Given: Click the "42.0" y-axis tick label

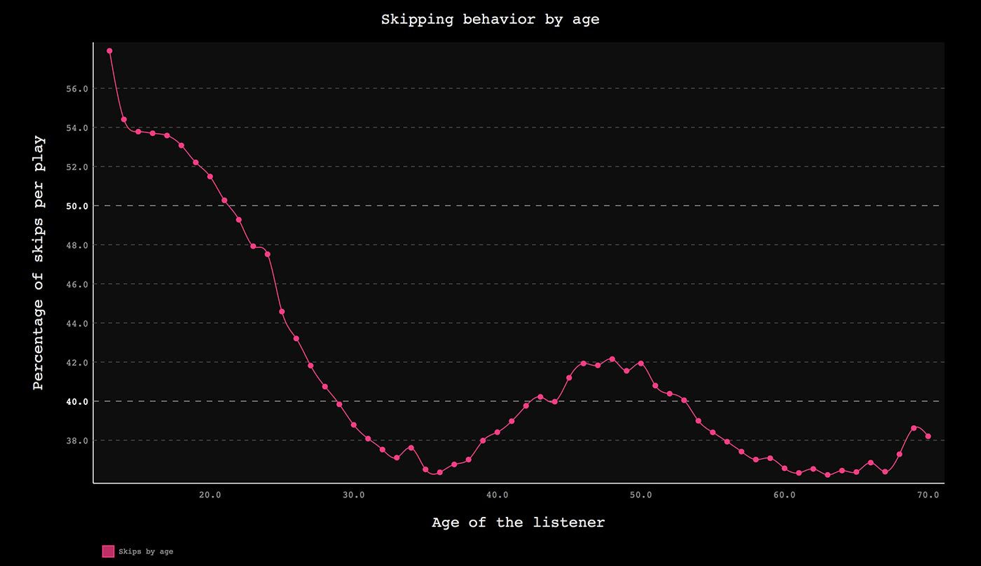Looking at the screenshot, I should [78, 363].
